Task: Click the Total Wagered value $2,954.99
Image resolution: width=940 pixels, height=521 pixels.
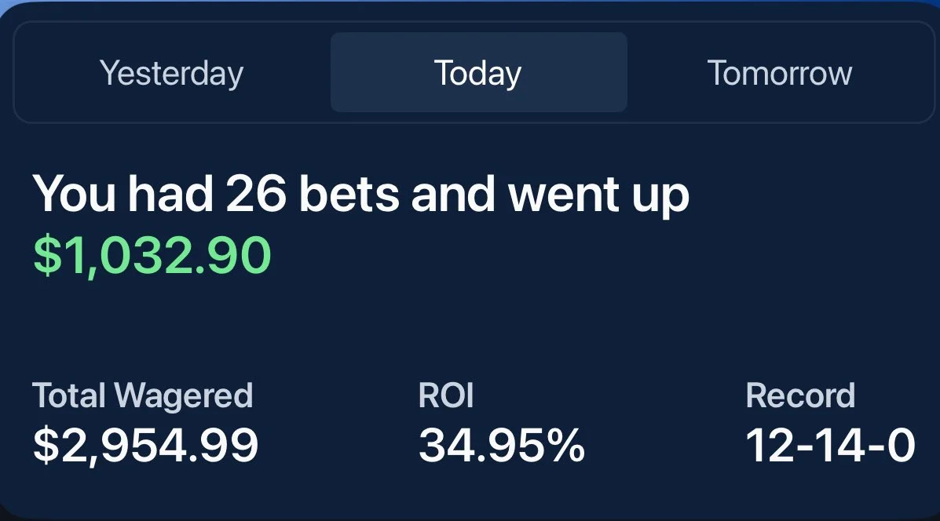Action: pos(145,445)
